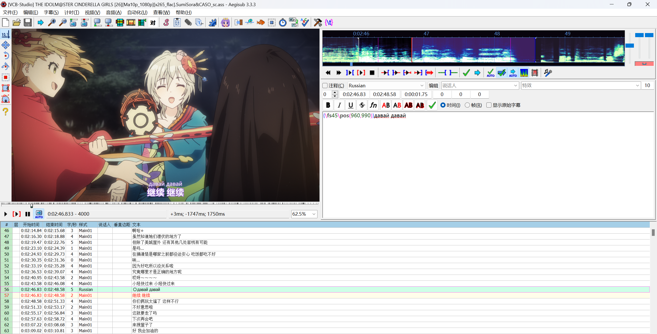Open the Fonts Collector icon

click(x=199, y=23)
